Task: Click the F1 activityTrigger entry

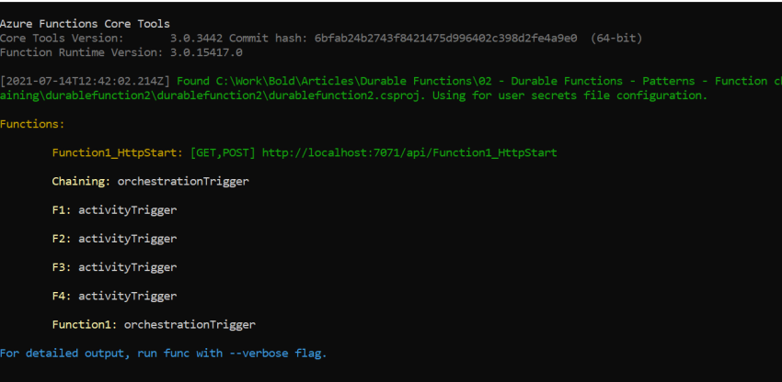Action: pos(114,210)
